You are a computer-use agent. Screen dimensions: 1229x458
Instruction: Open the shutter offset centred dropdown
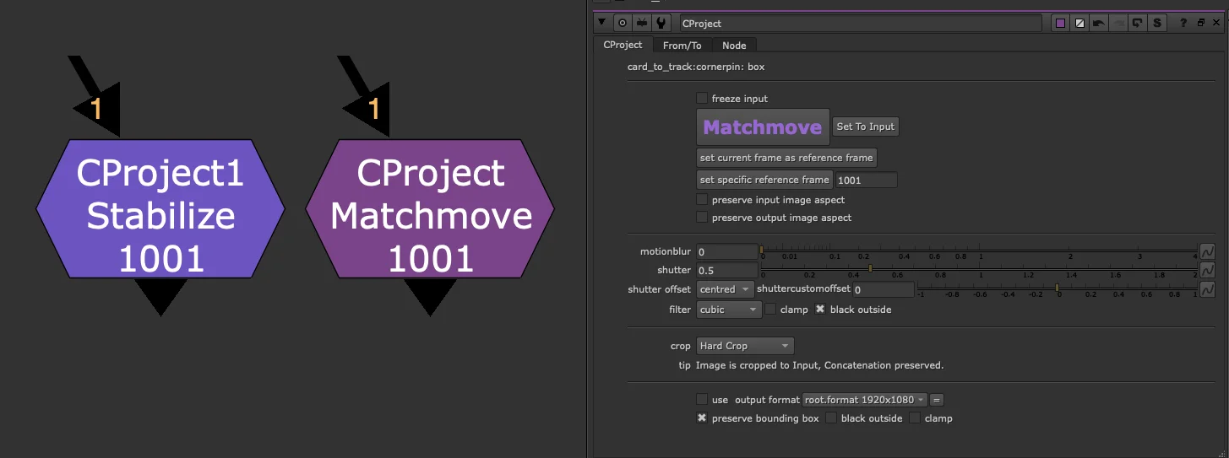tap(725, 289)
